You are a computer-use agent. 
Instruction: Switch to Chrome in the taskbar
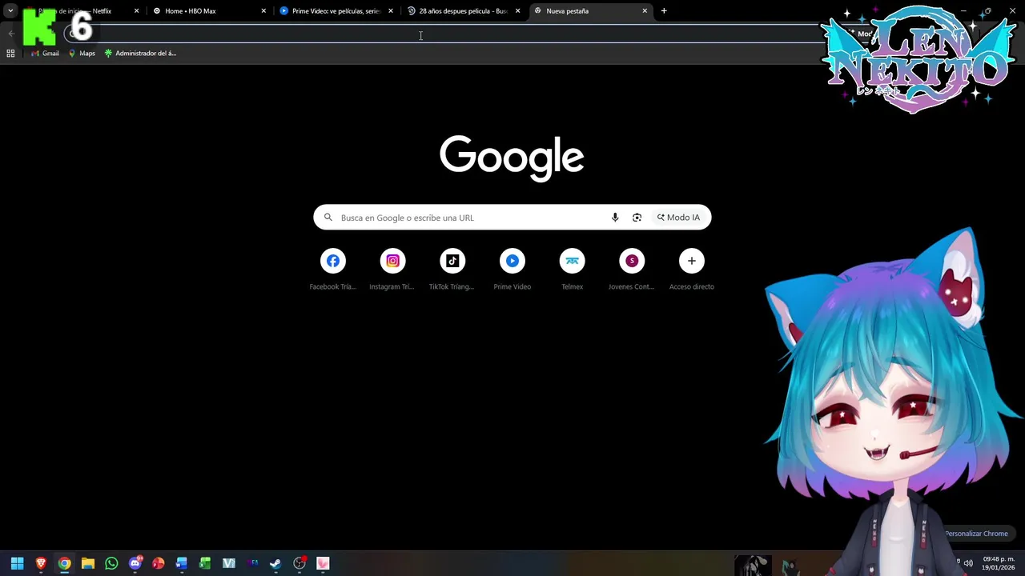[64, 563]
